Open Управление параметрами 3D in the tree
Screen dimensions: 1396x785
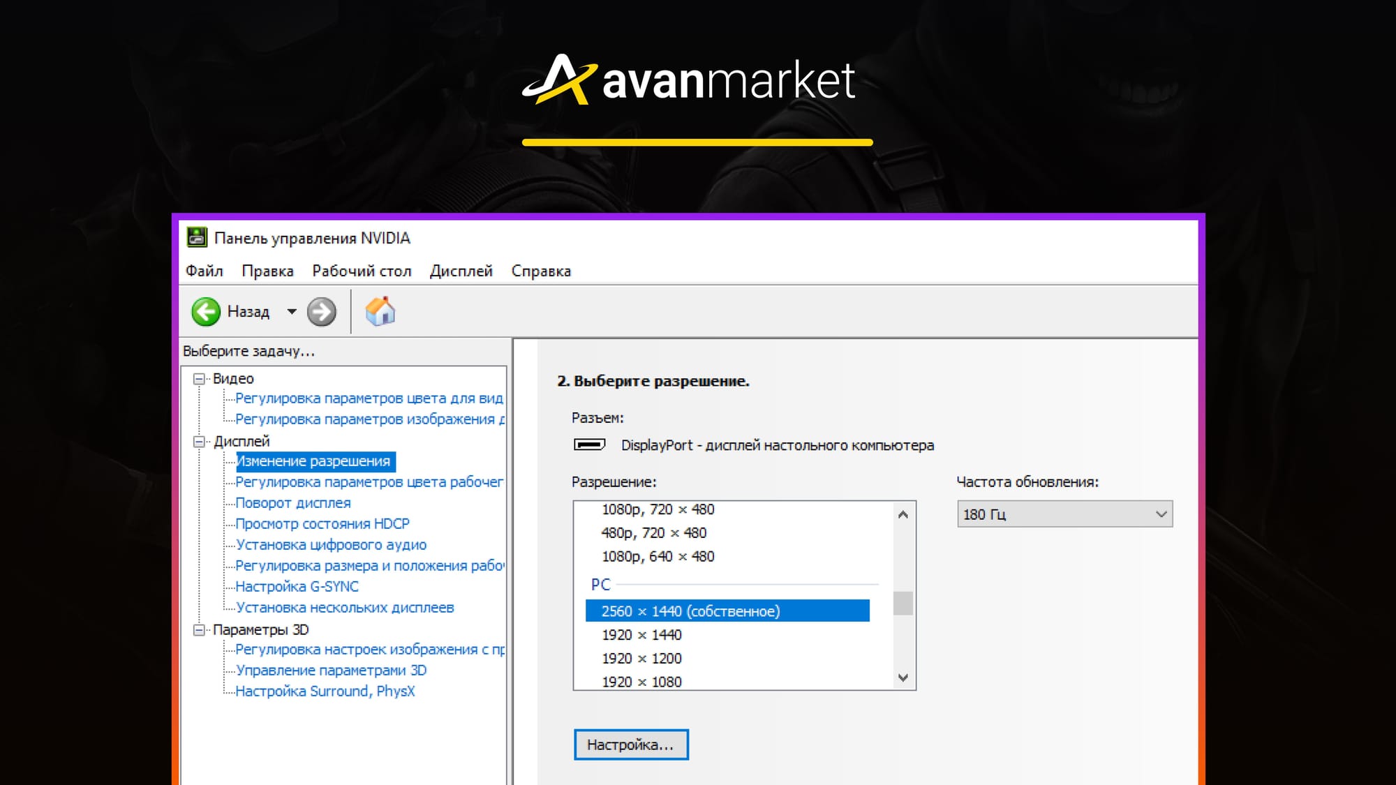[x=331, y=671]
